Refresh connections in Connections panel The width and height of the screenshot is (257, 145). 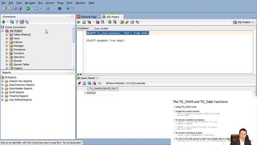[x=12, y=22]
